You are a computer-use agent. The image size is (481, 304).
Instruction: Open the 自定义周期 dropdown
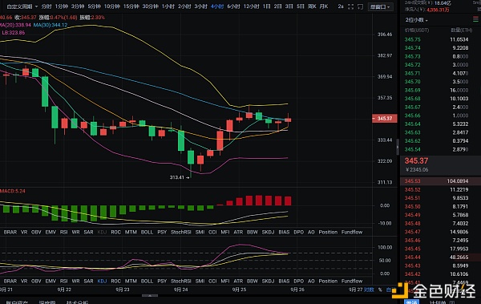(x=22, y=6)
